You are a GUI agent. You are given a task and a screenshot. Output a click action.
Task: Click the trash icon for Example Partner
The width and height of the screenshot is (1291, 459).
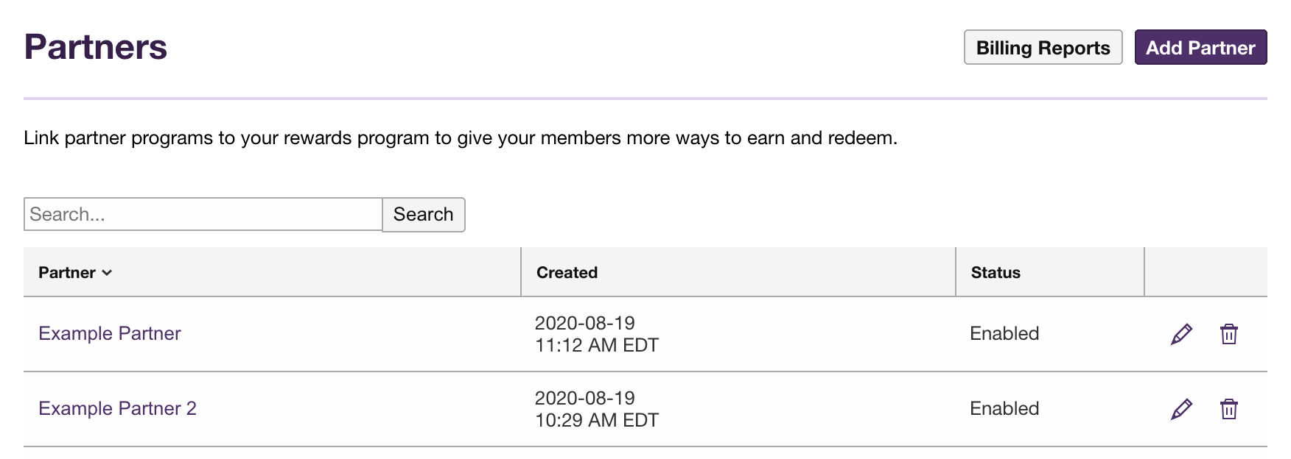(1228, 334)
